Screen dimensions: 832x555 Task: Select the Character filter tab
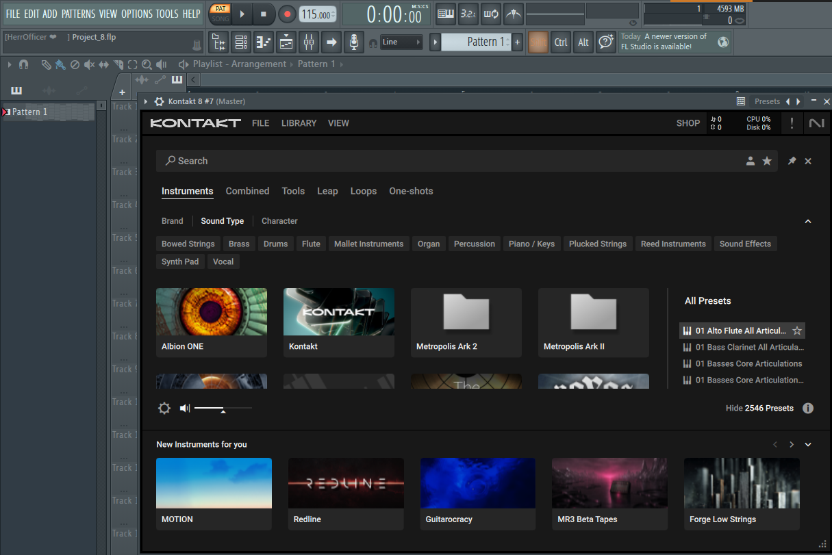279,221
